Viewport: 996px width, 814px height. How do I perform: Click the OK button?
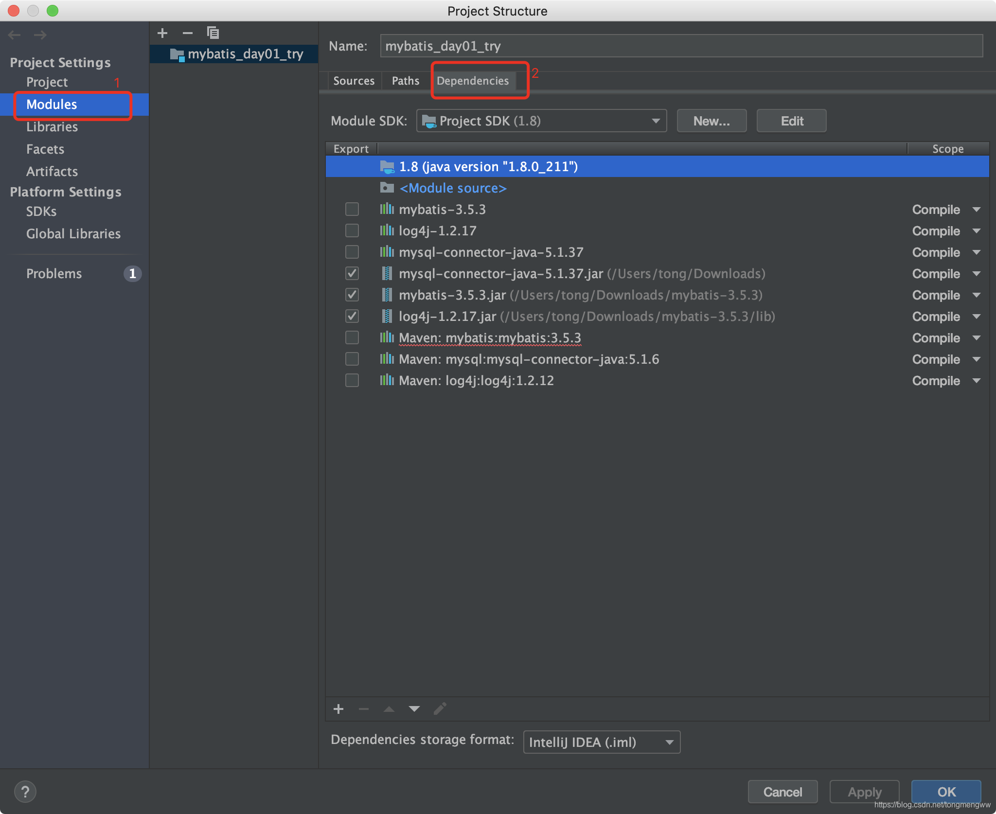click(x=946, y=792)
